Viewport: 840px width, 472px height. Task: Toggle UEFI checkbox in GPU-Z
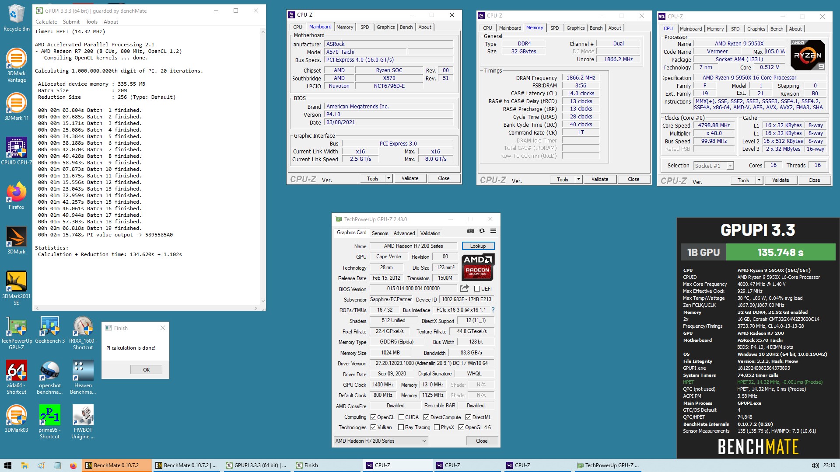point(477,289)
